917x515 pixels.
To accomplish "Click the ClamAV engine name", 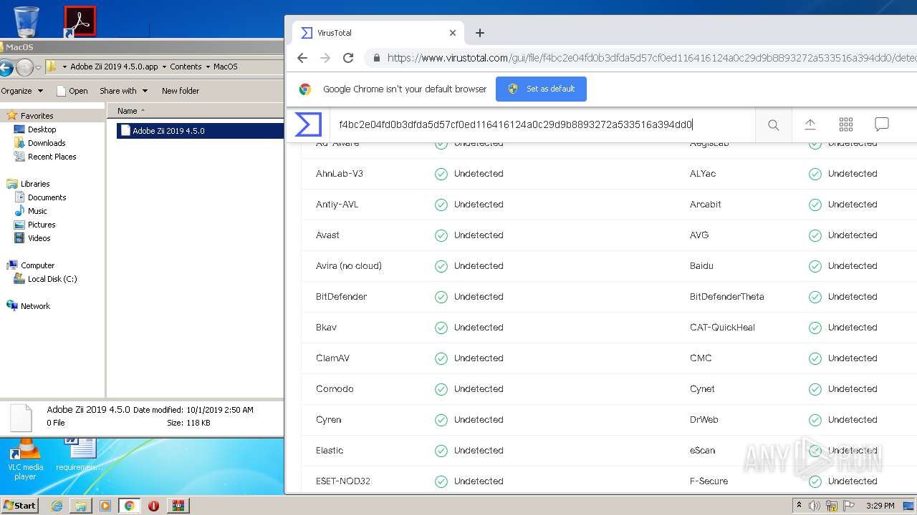I will pyautogui.click(x=332, y=358).
